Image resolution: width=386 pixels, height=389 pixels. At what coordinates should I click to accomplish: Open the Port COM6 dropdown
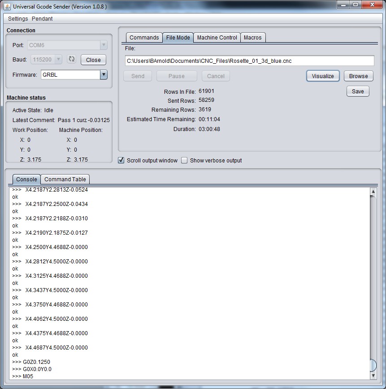(x=104, y=45)
